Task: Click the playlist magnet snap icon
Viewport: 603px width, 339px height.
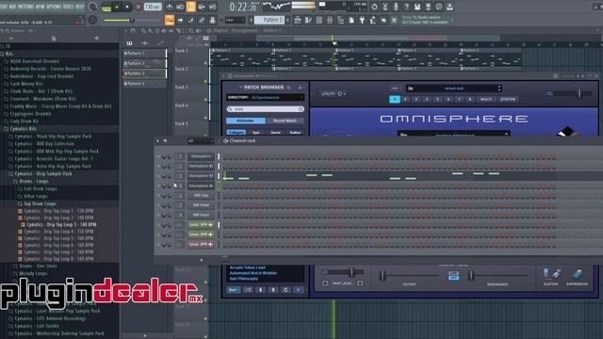Action: tap(132, 31)
